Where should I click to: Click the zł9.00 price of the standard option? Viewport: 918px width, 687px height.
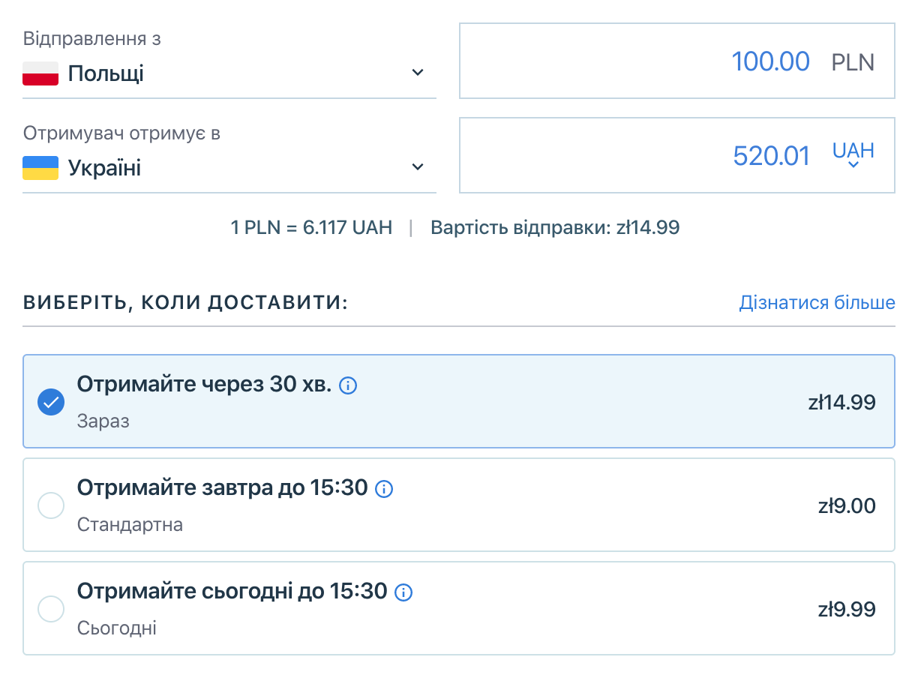tap(847, 506)
